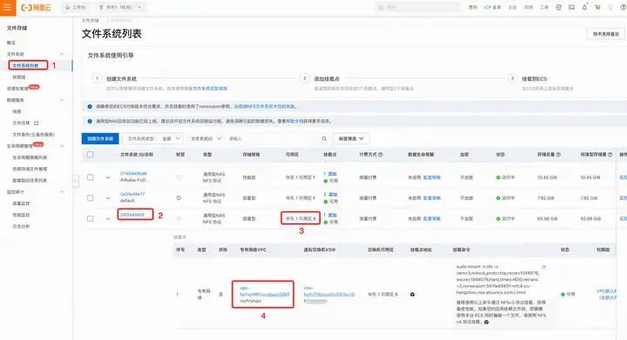Expand the Alibaba-FcD row chevron

pyautogui.click(x=108, y=177)
